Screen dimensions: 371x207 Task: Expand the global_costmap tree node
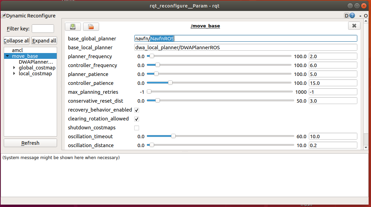[x=14, y=68]
